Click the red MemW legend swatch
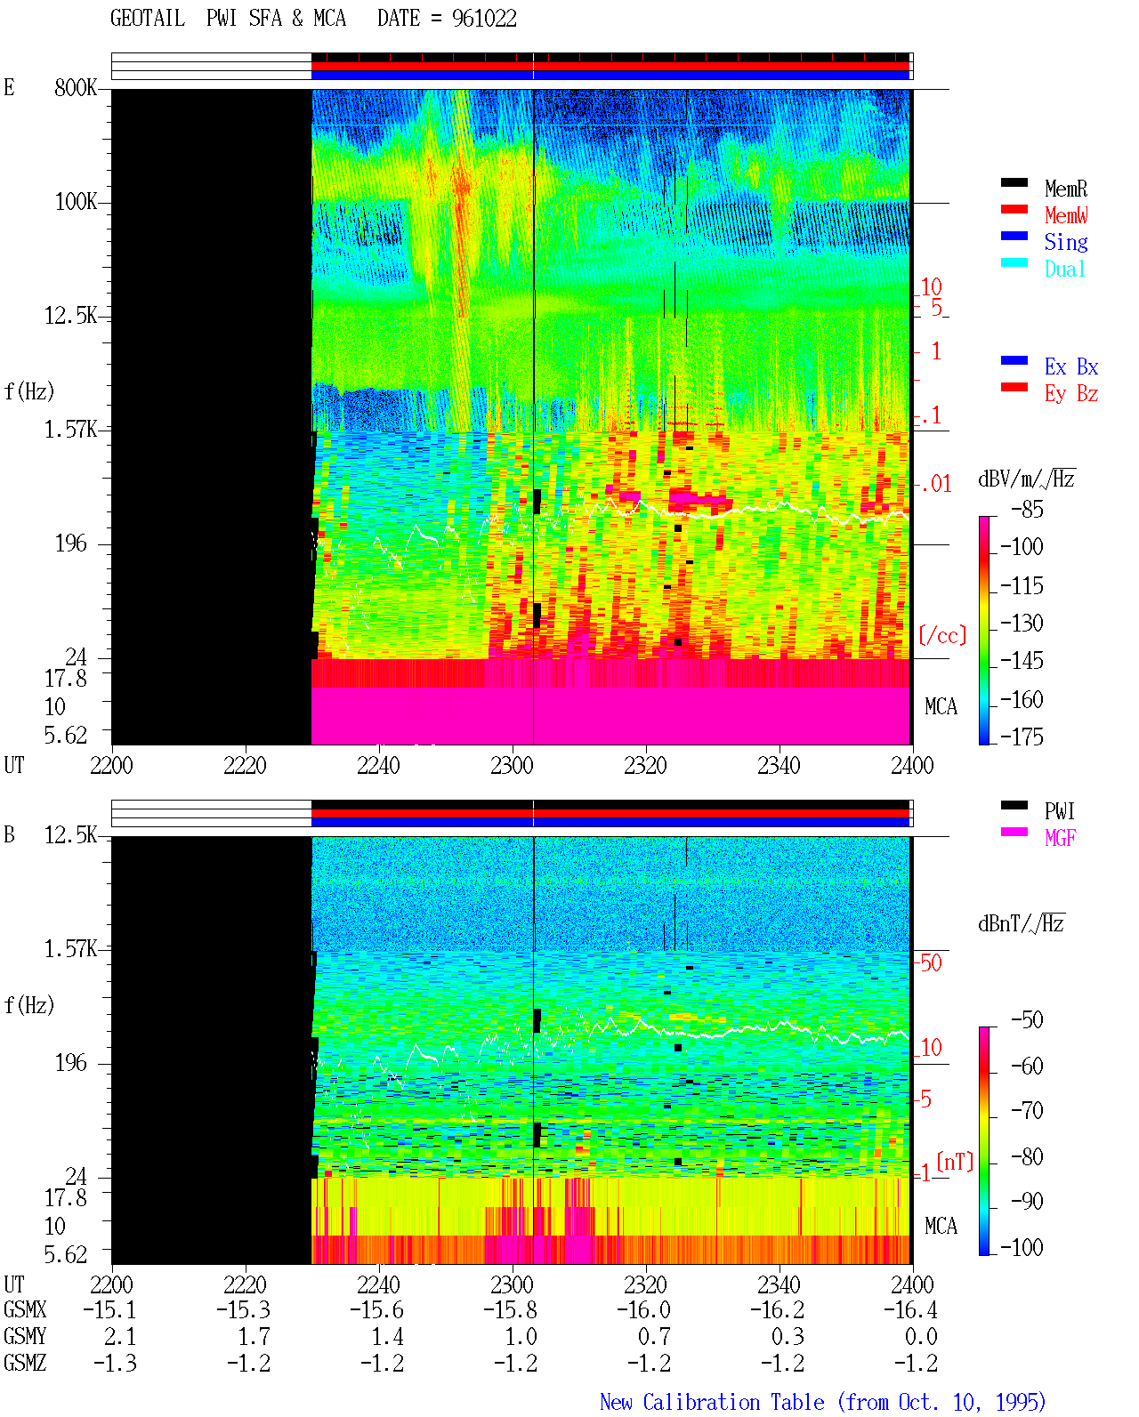The height and width of the screenshot is (1417, 1139). click(x=1014, y=209)
